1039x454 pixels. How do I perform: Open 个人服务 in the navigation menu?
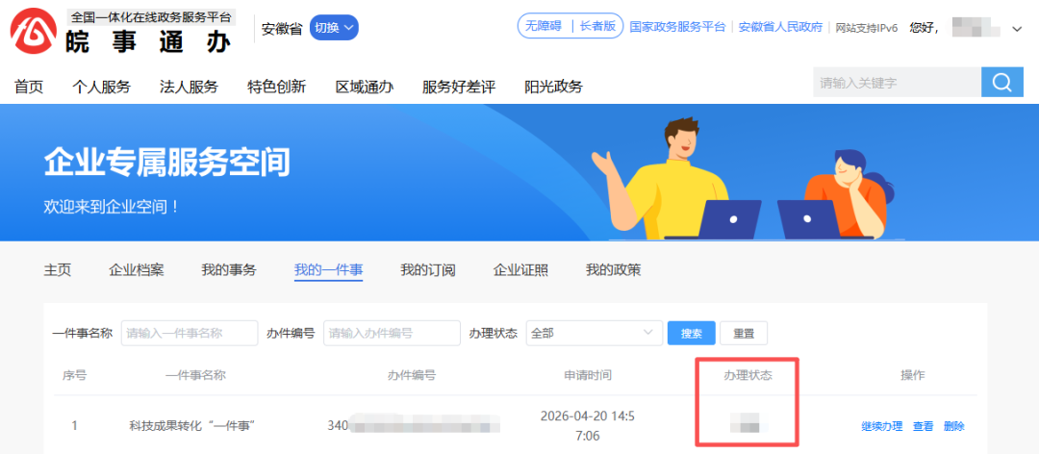tap(101, 87)
